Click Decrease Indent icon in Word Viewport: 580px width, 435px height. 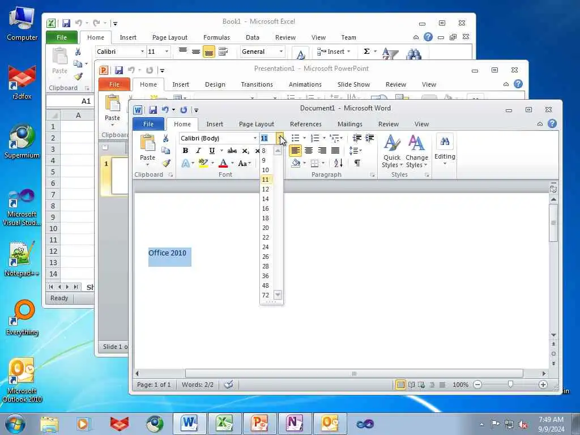pos(357,138)
